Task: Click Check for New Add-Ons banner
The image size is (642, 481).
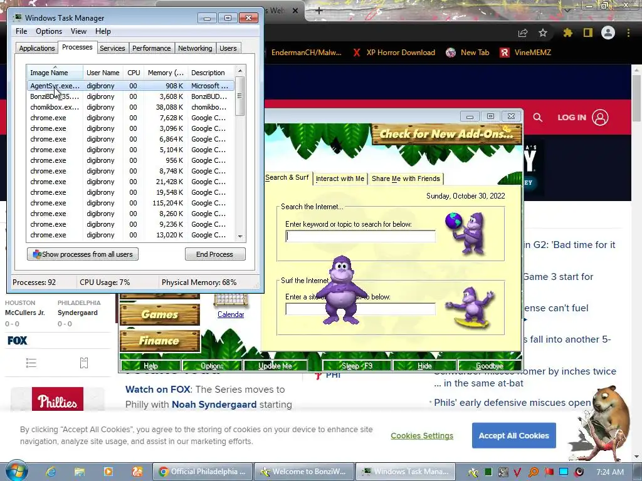Action: coord(446,134)
